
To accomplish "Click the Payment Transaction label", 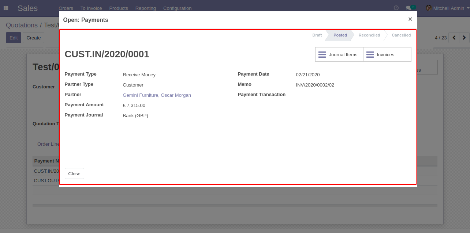I will click(x=262, y=94).
